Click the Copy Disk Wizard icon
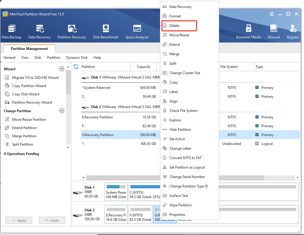The width and height of the screenshot is (304, 235). point(7,94)
